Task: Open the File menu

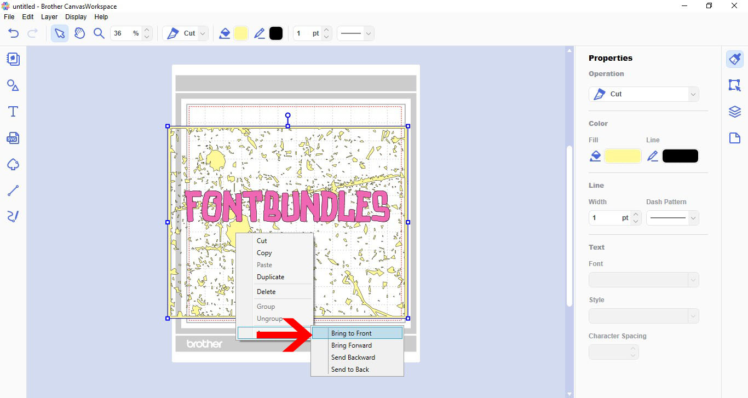Action: (9, 17)
